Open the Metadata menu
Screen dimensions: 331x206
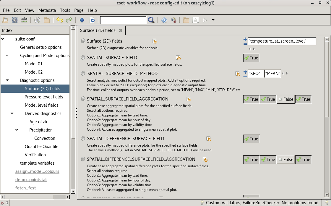point(47,10)
